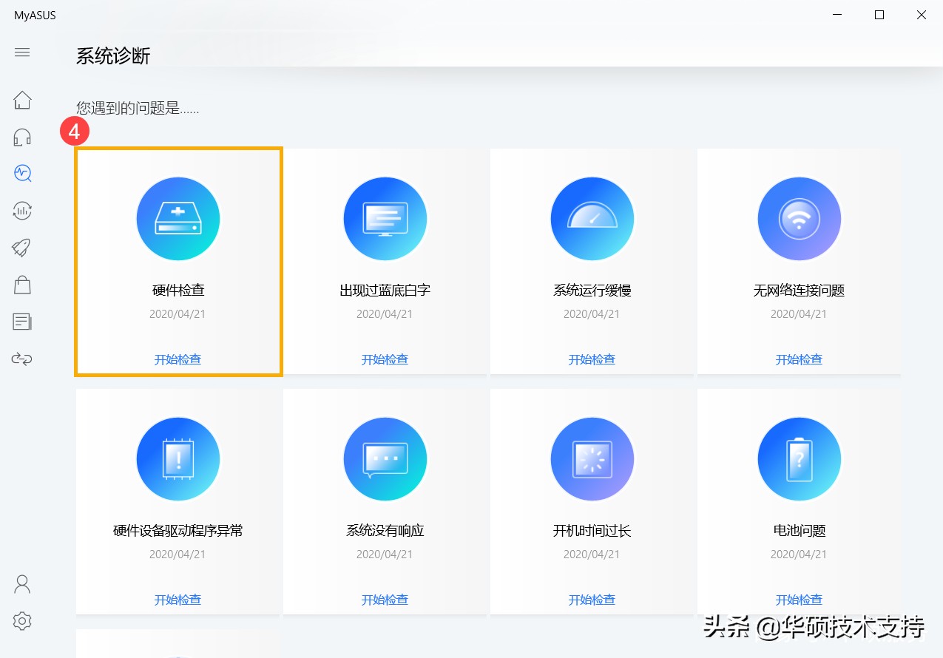Start the 系统没有响应 diagnosis
This screenshot has height=658, width=943.
click(385, 600)
